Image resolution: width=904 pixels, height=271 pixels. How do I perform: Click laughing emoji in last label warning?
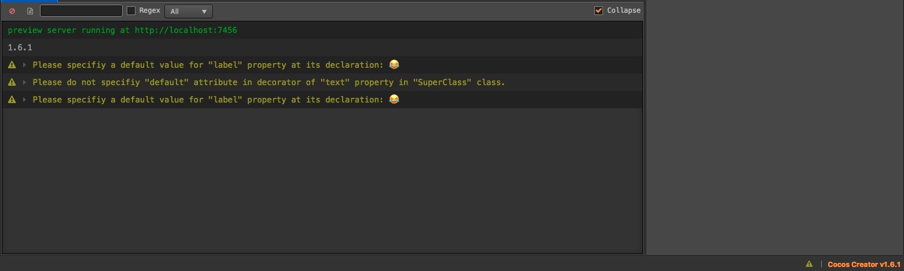pos(394,99)
